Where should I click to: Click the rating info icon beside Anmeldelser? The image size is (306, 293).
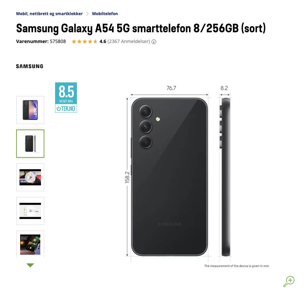[154, 42]
